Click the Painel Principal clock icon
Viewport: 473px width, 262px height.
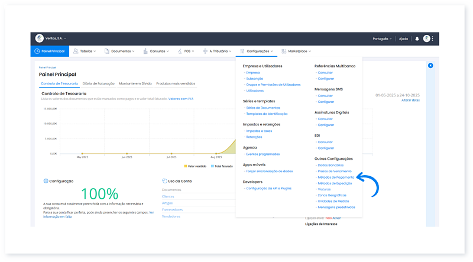(37, 51)
